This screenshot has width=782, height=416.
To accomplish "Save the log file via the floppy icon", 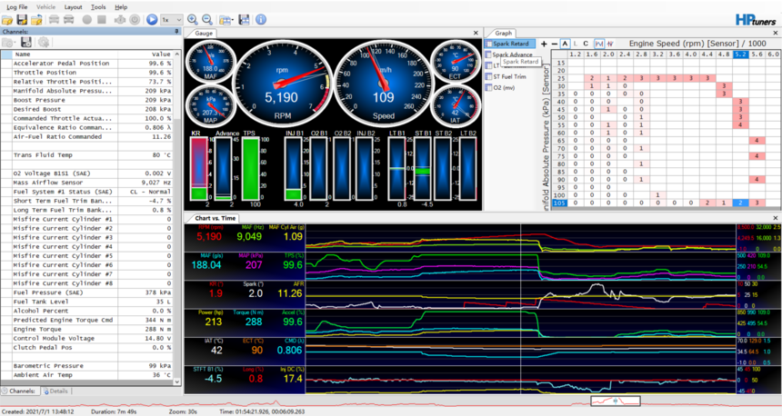I will point(22,20).
